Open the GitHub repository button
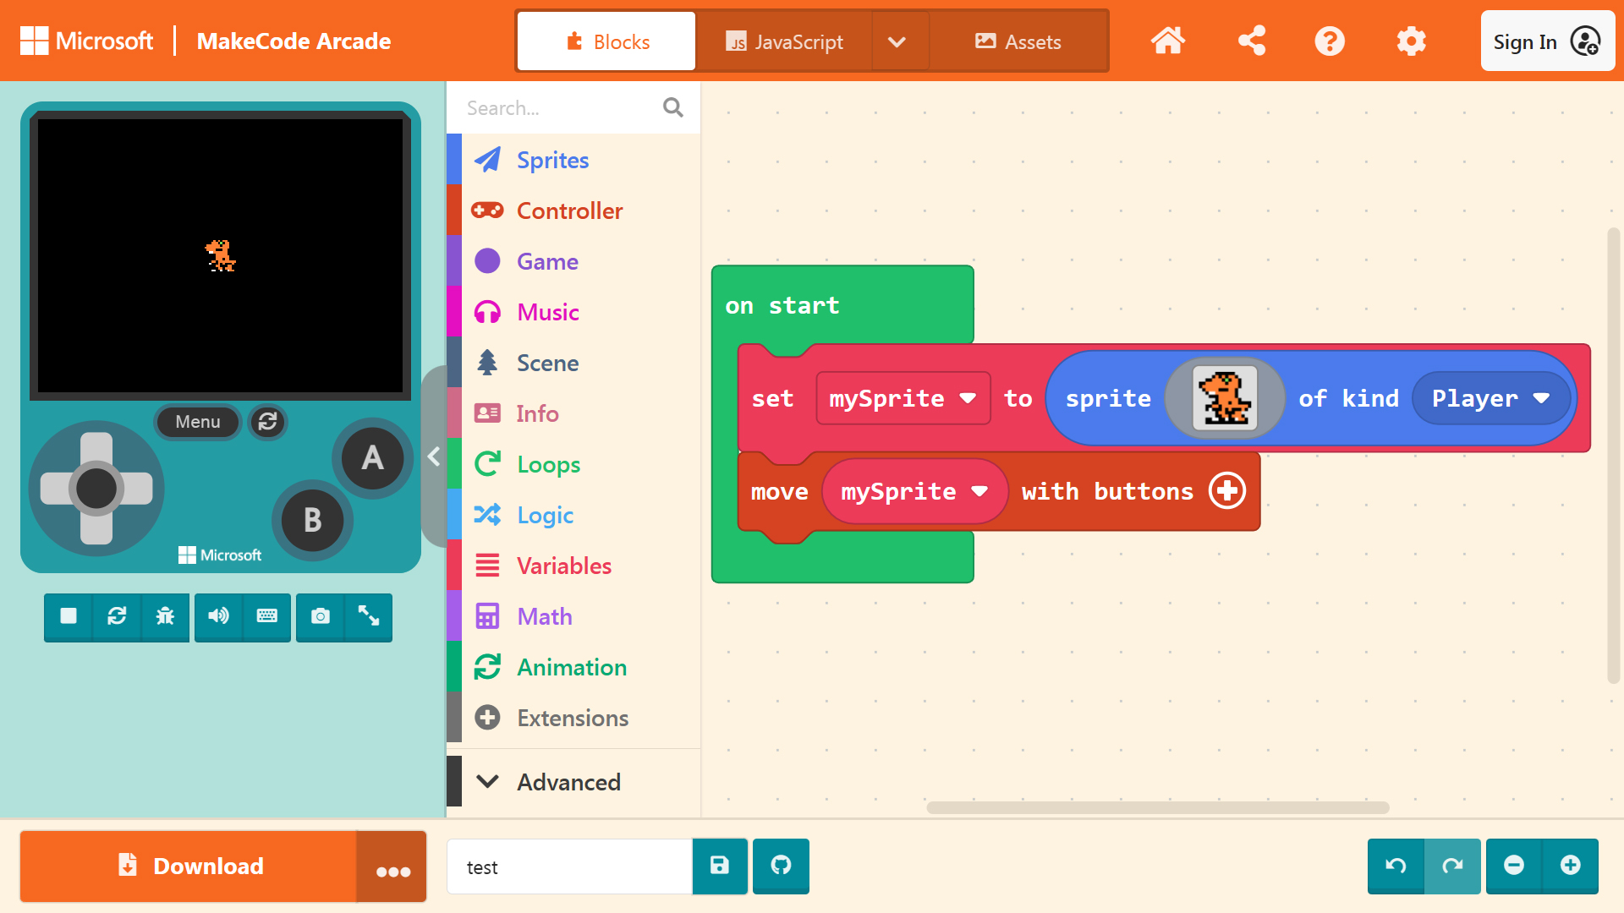This screenshot has height=913, width=1624. (781, 866)
